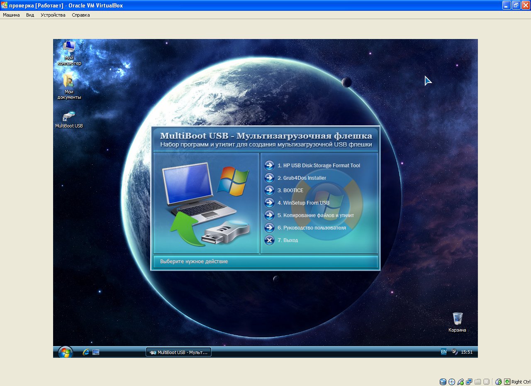Click the VirtualBox shared folders status icon
Image resolution: width=531 pixels, height=386 pixels.
tap(478, 382)
